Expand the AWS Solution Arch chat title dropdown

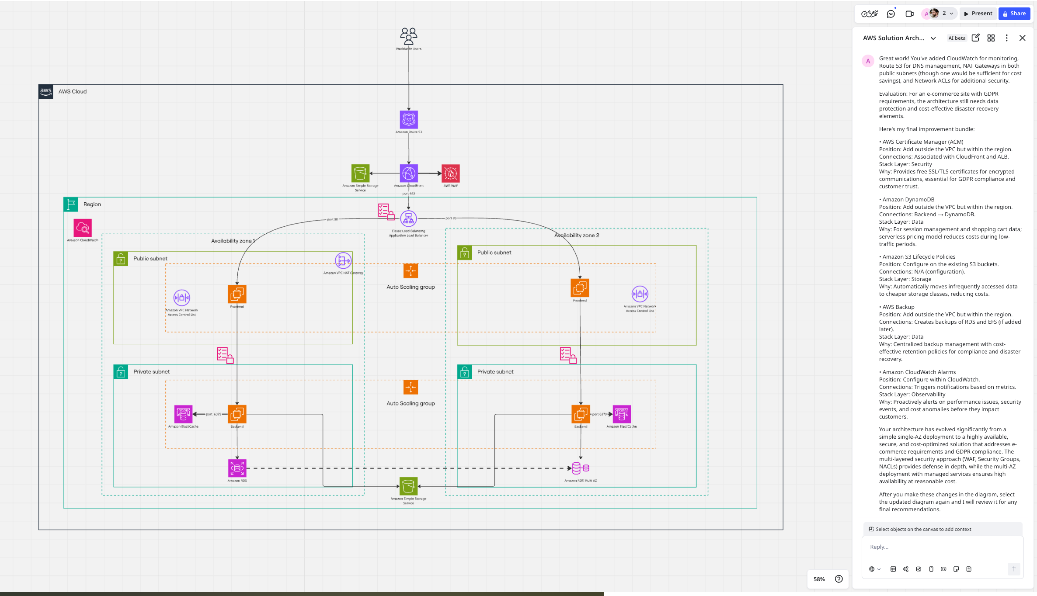pyautogui.click(x=933, y=38)
